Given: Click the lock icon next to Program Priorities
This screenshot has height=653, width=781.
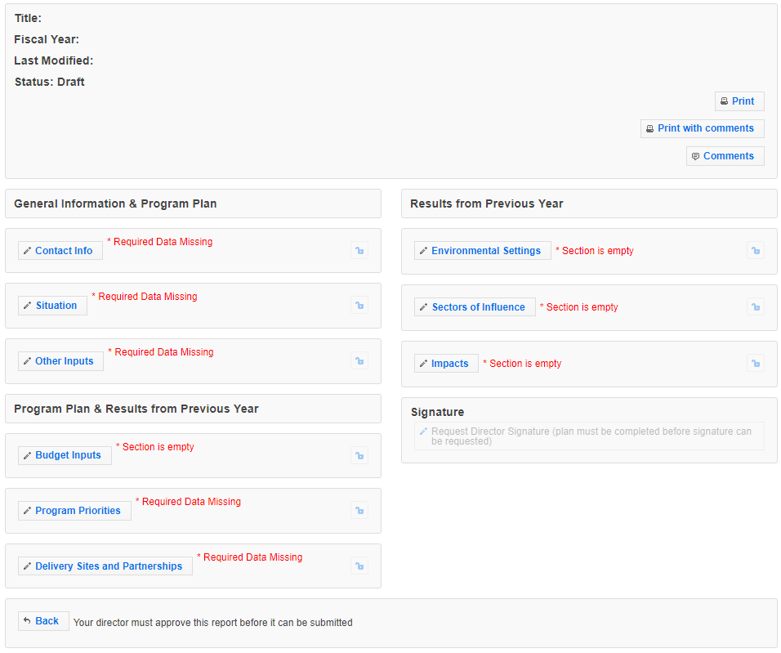Looking at the screenshot, I should [x=359, y=511].
